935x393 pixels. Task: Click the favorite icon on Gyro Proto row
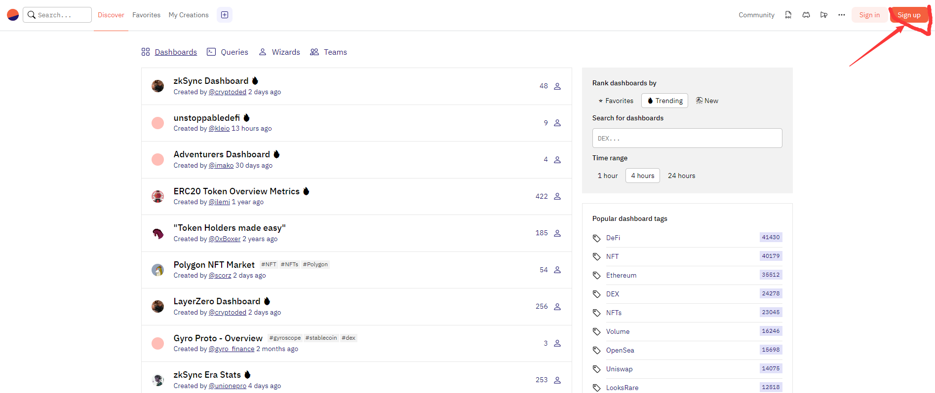[557, 343]
